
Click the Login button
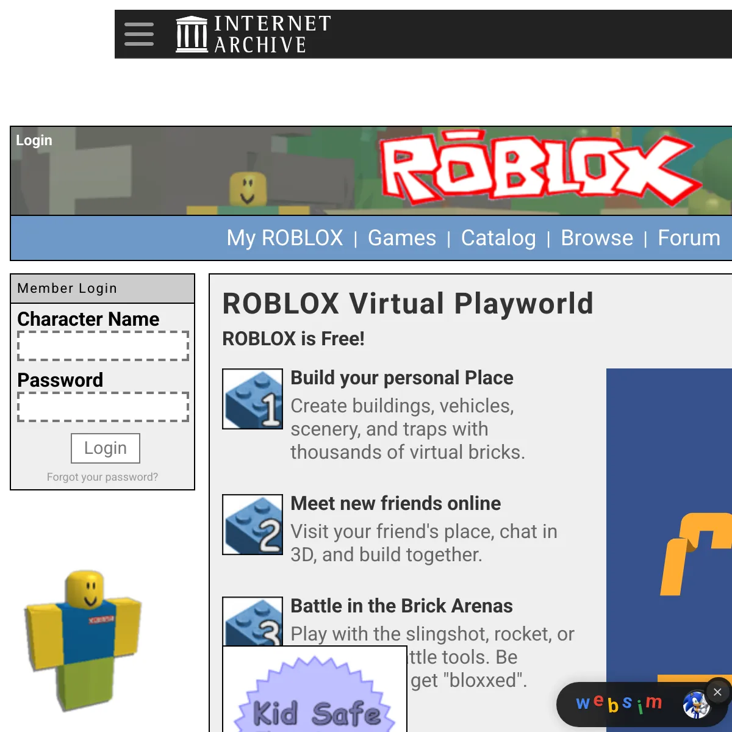[x=106, y=448]
